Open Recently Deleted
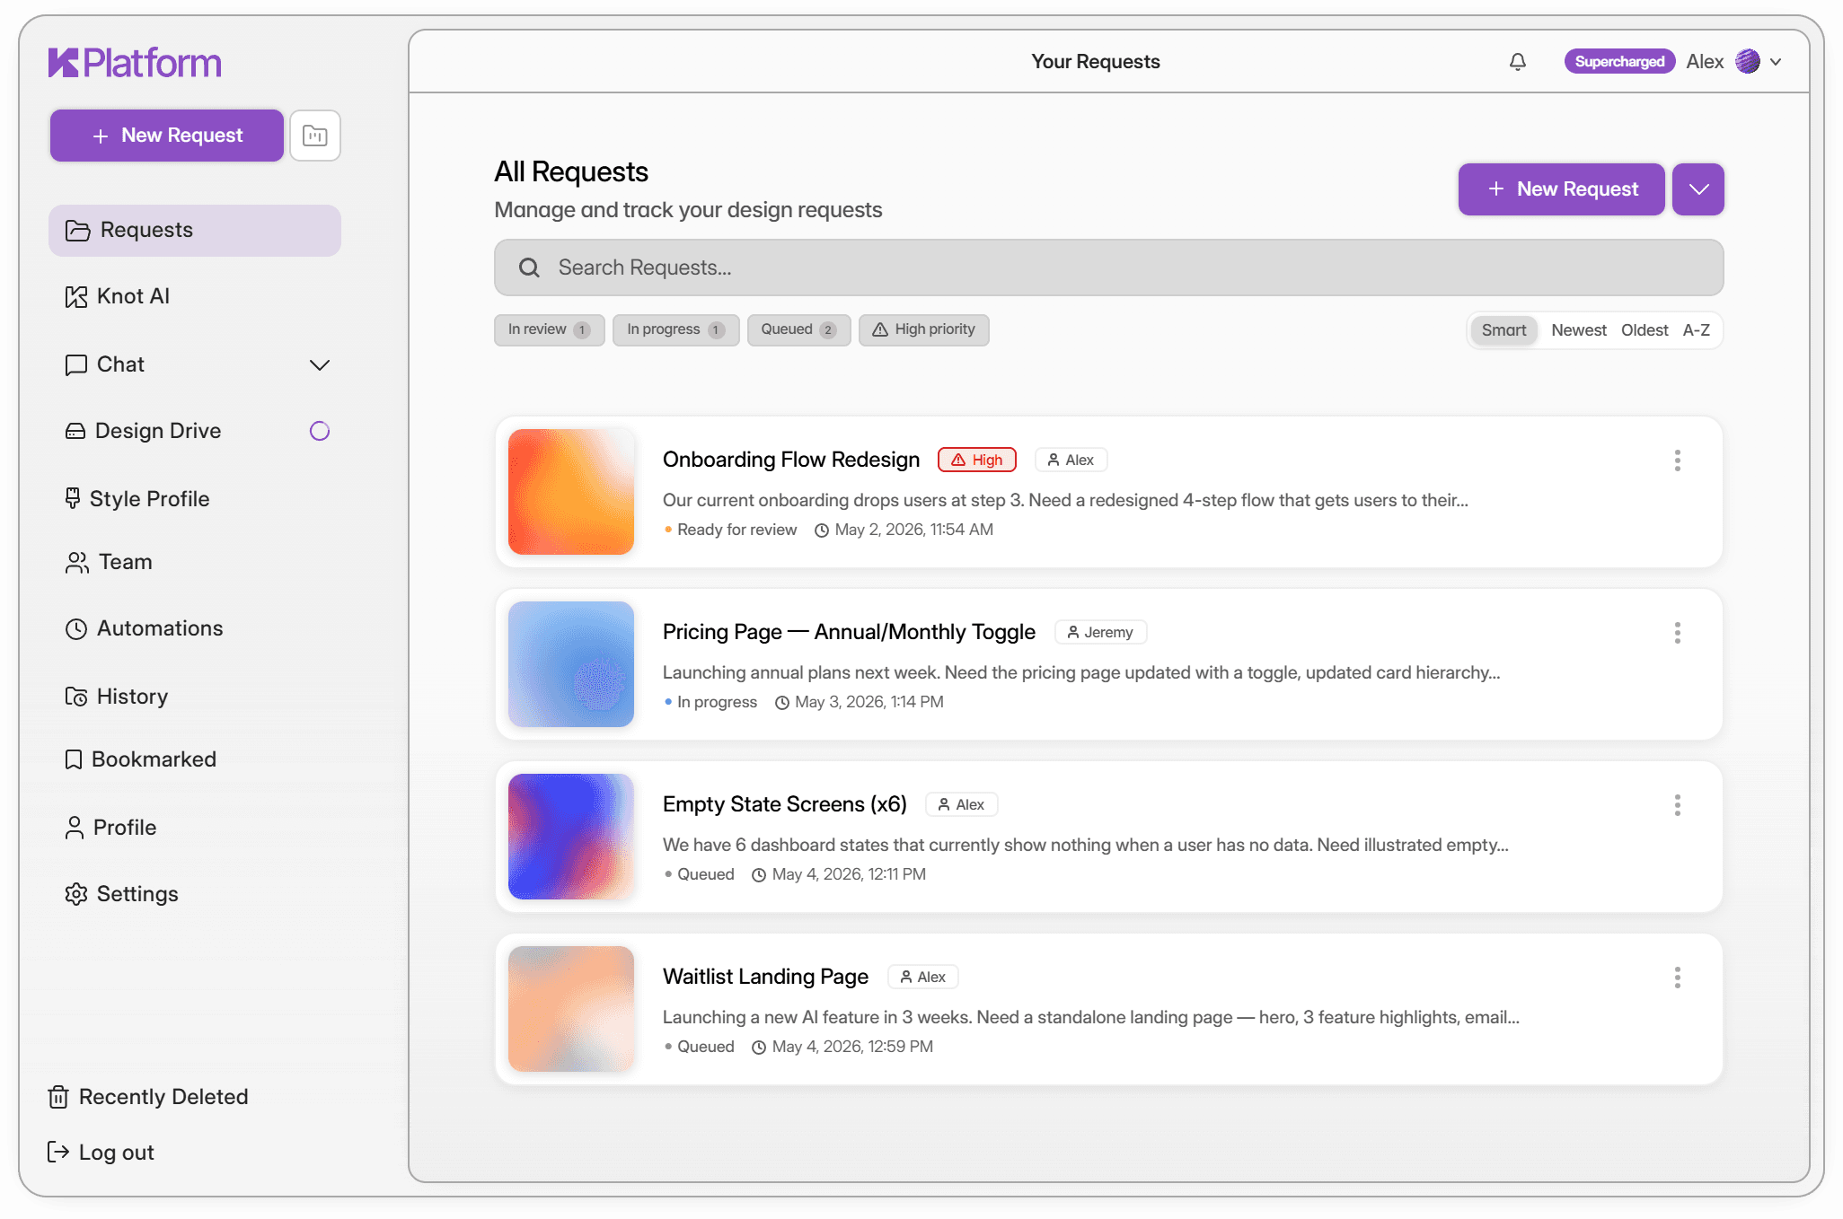Viewport: 1843px width, 1219px height. point(148,1097)
